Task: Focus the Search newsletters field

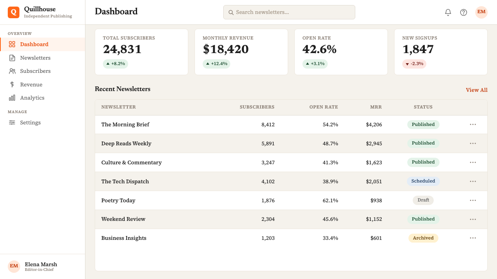Action: point(289,12)
